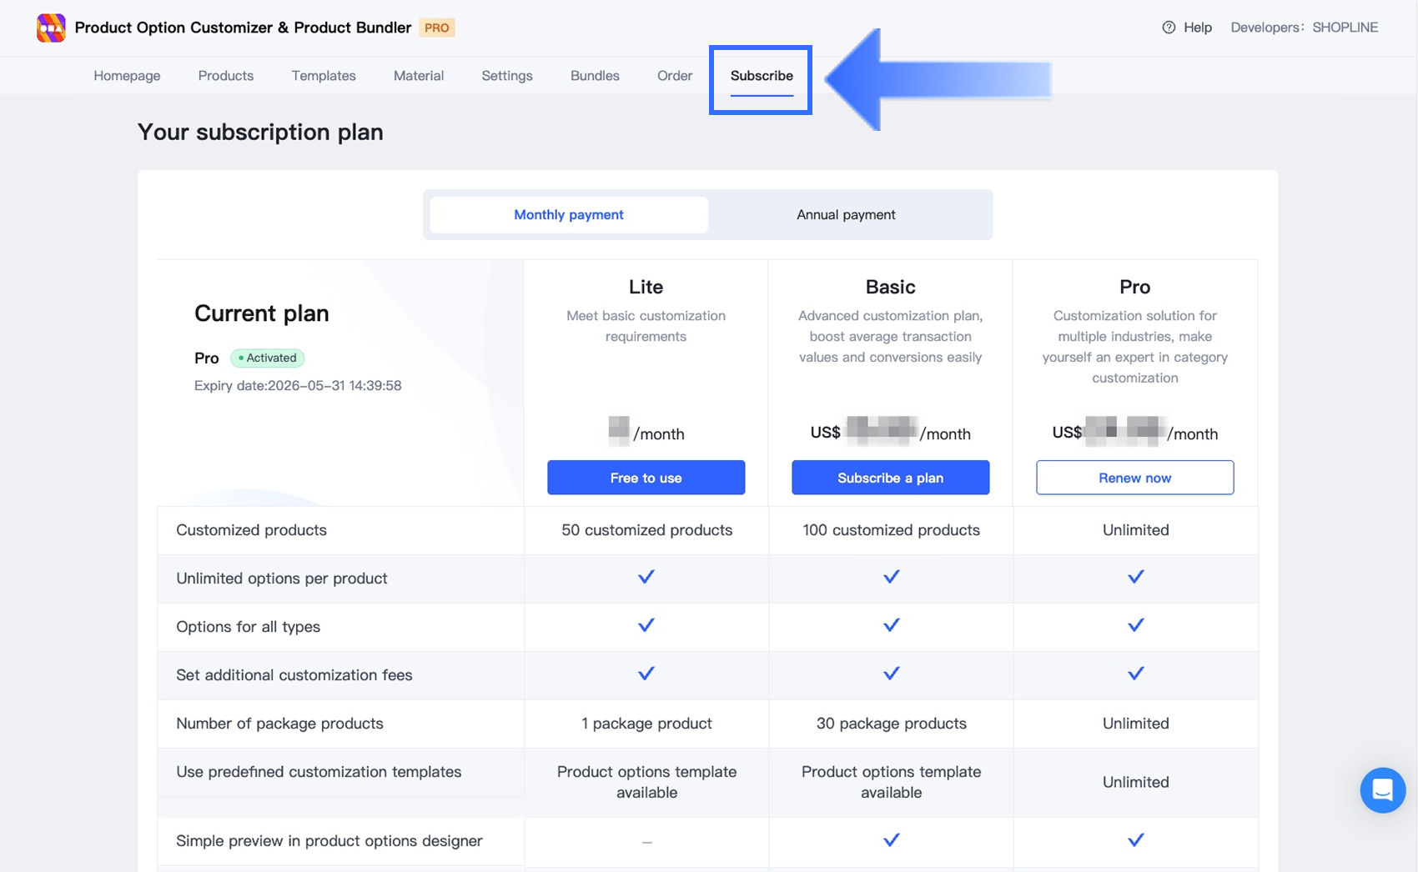This screenshot has width=1418, height=872.
Task: Navigate to the Bundles tab
Action: [595, 76]
